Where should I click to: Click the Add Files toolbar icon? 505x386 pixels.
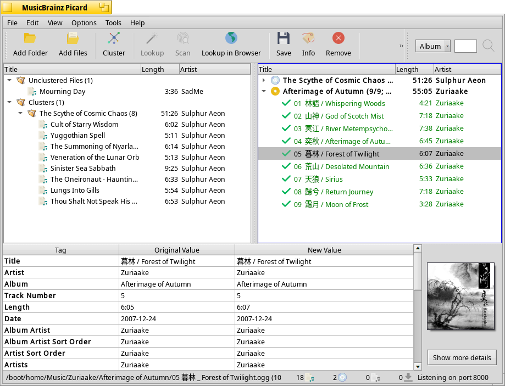click(73, 38)
